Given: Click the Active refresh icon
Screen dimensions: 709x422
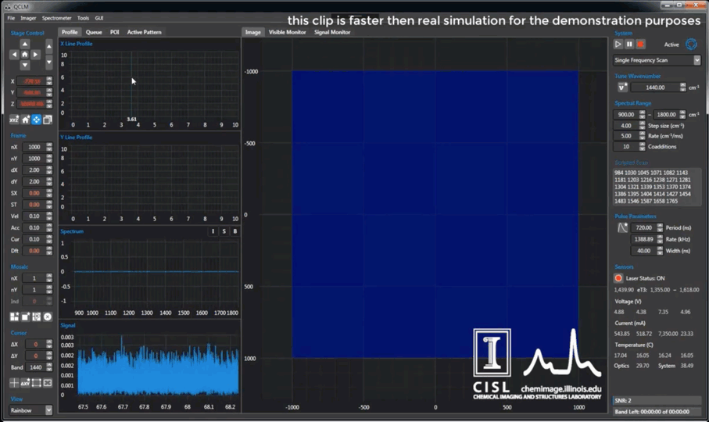Looking at the screenshot, I should [691, 45].
